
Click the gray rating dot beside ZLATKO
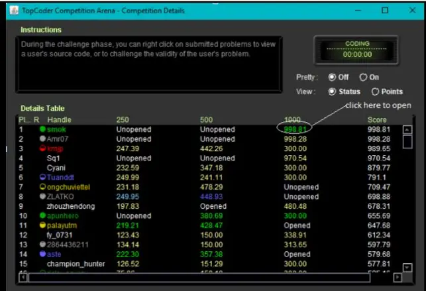(42, 196)
